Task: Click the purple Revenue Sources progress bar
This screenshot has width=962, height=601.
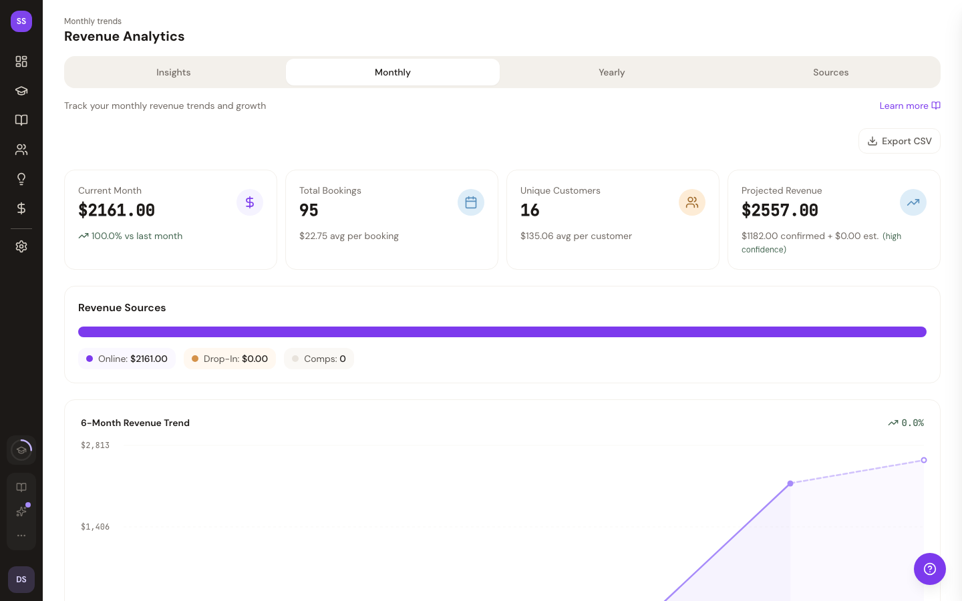Action: pyautogui.click(x=502, y=332)
